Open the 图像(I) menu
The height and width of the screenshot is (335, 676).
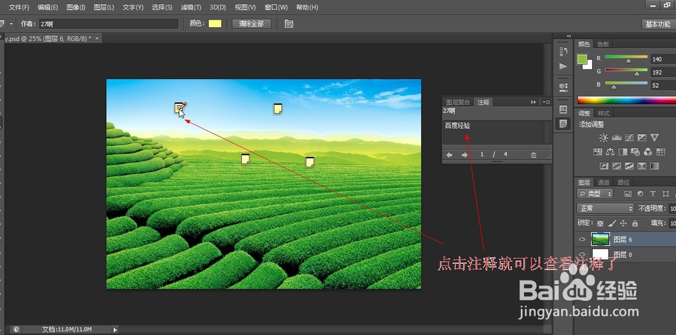click(x=76, y=7)
